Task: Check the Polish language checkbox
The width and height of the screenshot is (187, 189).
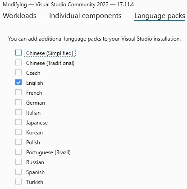Action: coord(18,142)
